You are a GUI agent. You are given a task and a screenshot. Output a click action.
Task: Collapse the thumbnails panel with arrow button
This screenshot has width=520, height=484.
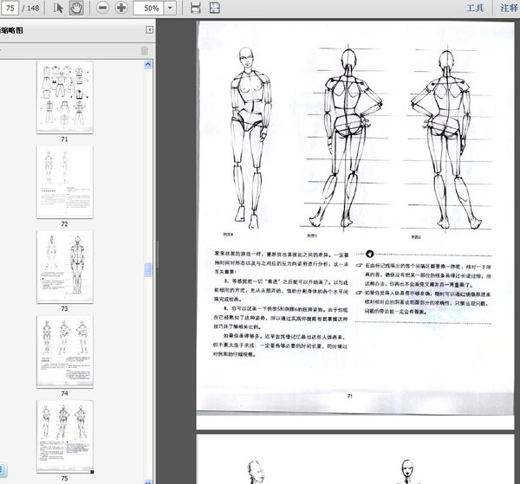coord(149,29)
